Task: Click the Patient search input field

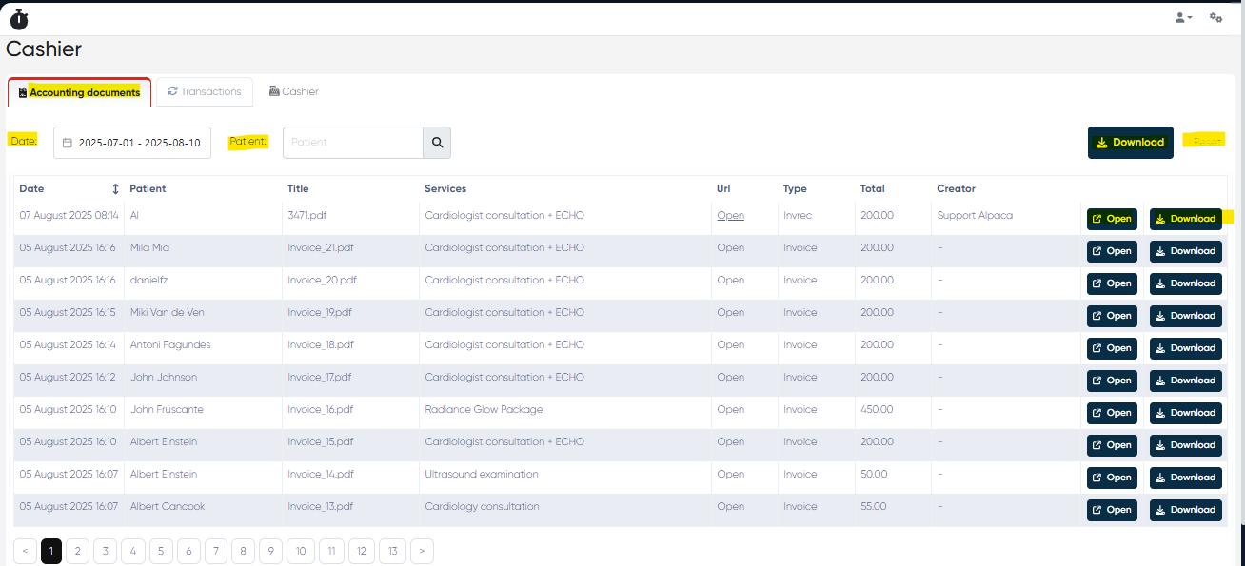Action: click(x=353, y=143)
